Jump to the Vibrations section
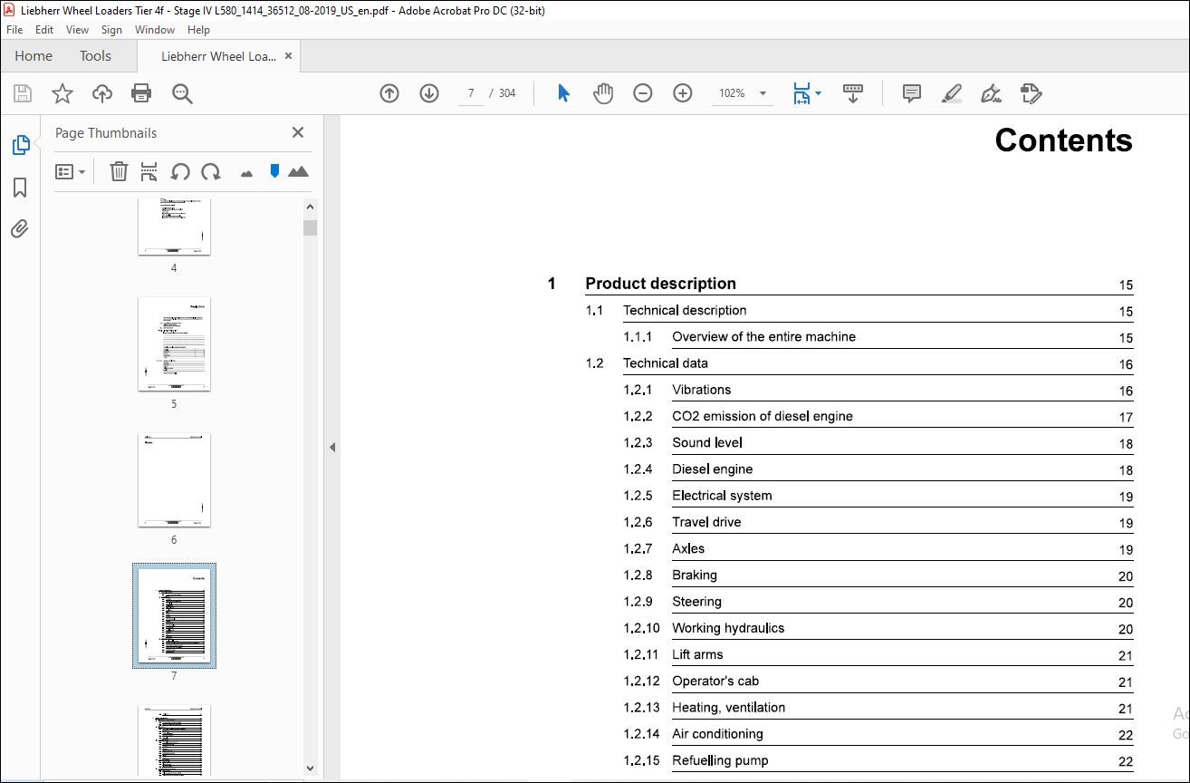Screen dimensions: 1190x783 coord(701,390)
